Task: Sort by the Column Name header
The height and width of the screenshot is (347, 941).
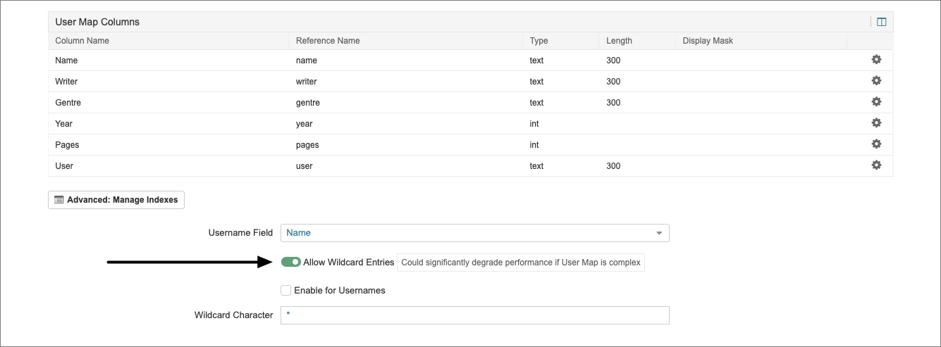Action: point(82,41)
